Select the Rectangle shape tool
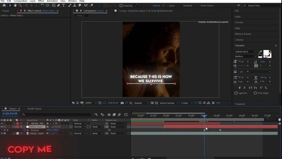 click(54, 5)
